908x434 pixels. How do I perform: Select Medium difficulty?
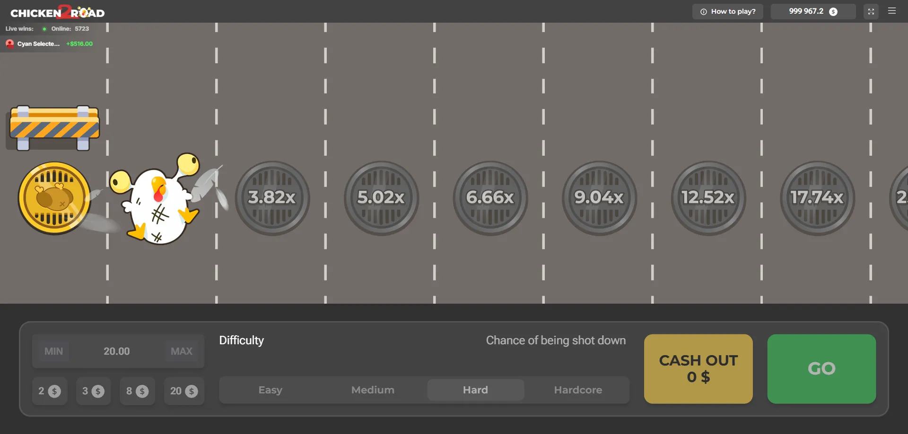(x=373, y=390)
